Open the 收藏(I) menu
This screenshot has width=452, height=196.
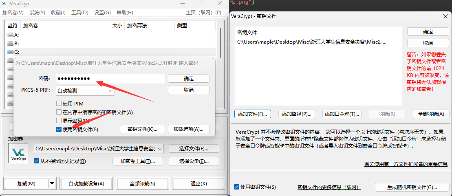tap(58, 13)
